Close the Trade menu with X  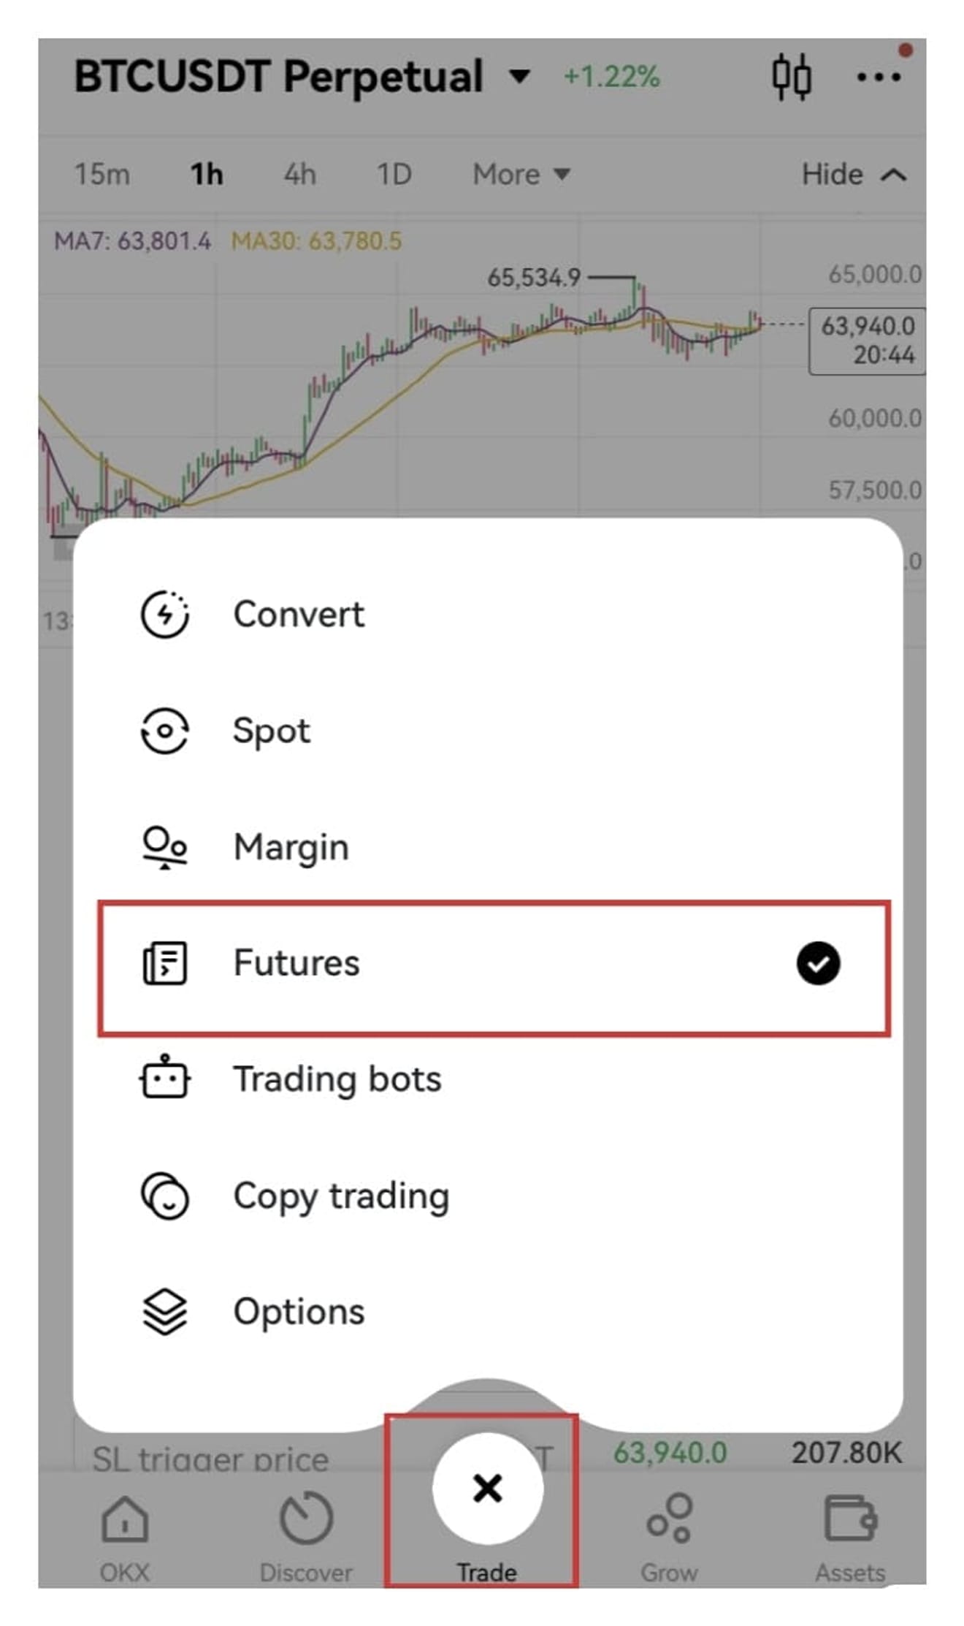coord(487,1489)
